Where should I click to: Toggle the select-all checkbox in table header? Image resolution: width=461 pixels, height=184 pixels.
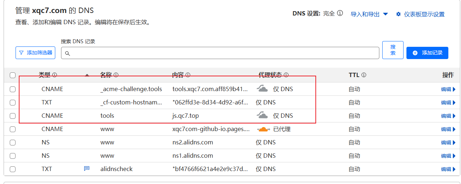pyautogui.click(x=13, y=75)
